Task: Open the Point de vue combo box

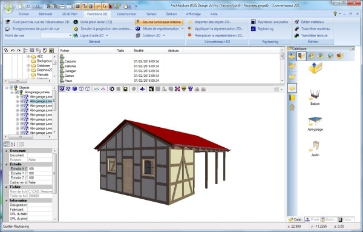Action: coord(56,36)
